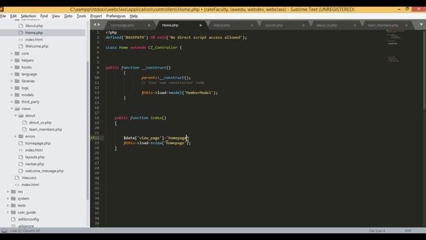Click the system folder icon
This screenshot has width=426, height=240.
pos(13,199)
